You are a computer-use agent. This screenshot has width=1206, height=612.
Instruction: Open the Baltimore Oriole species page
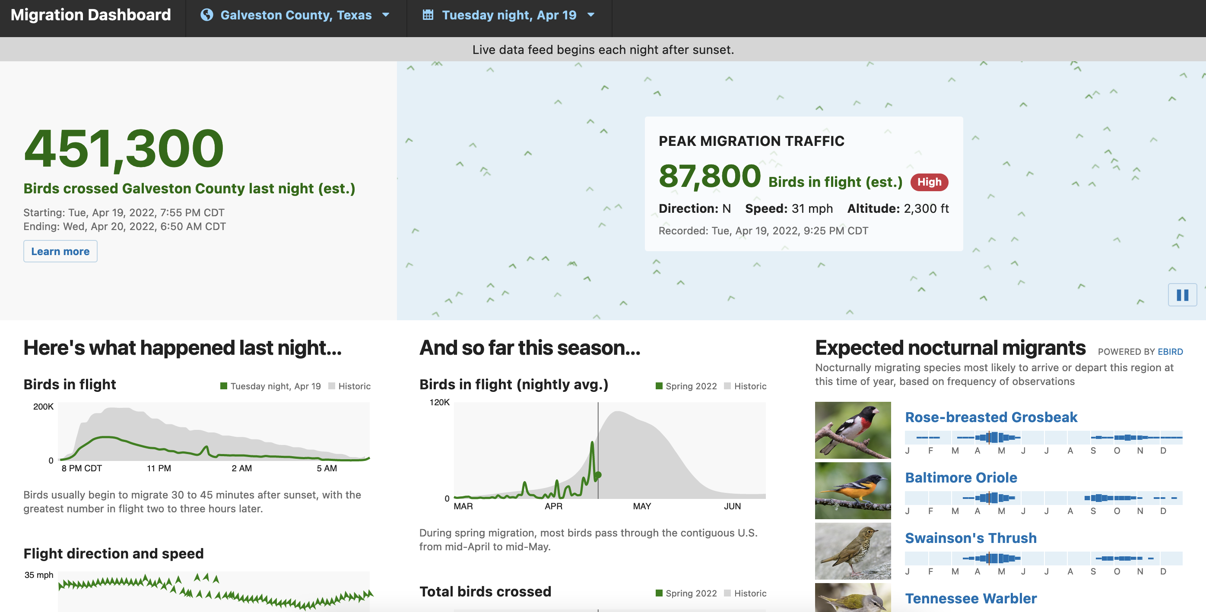961,477
